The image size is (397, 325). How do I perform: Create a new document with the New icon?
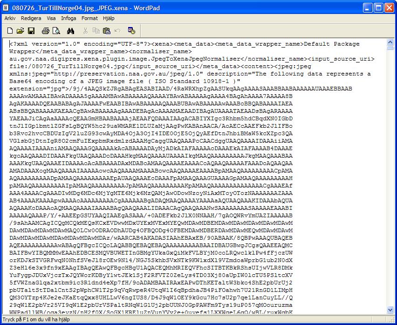pos(10,31)
